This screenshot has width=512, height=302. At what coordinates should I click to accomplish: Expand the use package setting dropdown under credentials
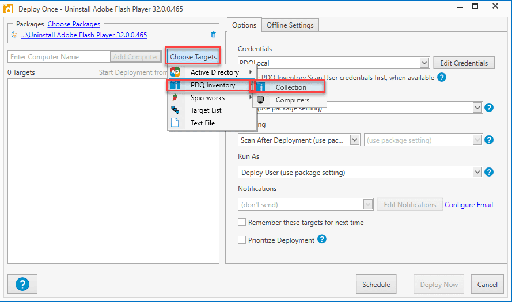coord(477,108)
